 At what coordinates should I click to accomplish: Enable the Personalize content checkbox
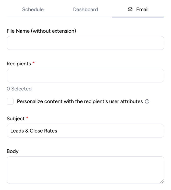[10, 101]
